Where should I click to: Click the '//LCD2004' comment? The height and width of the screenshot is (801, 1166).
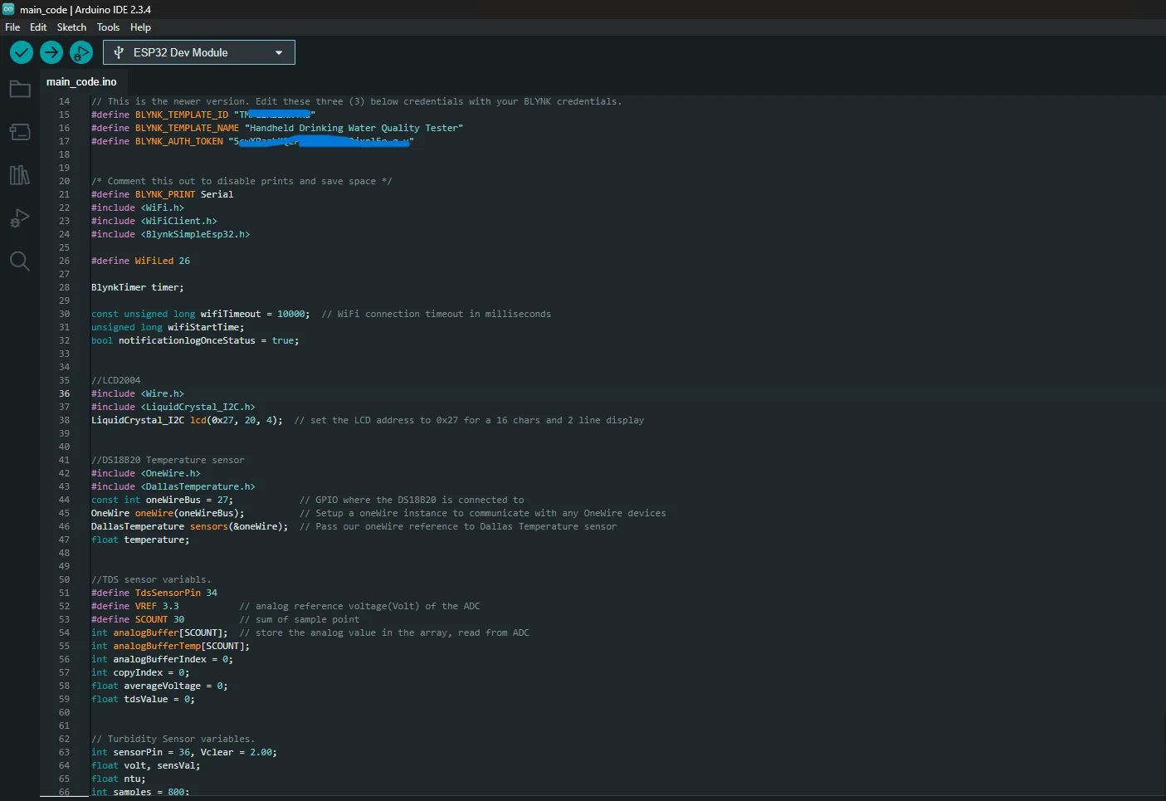coord(115,380)
